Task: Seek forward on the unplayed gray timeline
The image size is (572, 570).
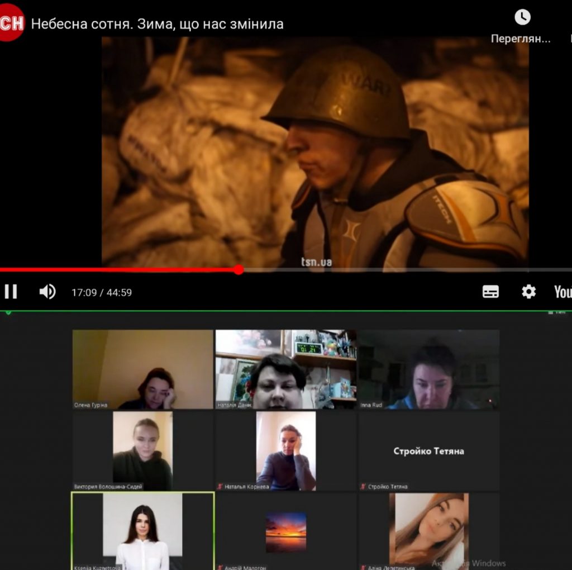Action: pos(391,270)
